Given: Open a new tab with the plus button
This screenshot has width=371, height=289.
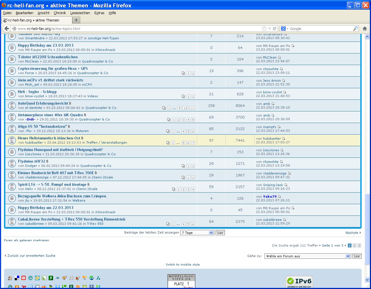Looking at the screenshot, I should click(x=76, y=20).
